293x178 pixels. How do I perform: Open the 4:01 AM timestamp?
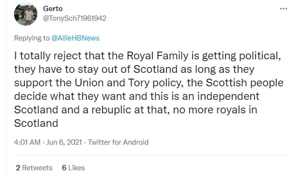coord(27,142)
